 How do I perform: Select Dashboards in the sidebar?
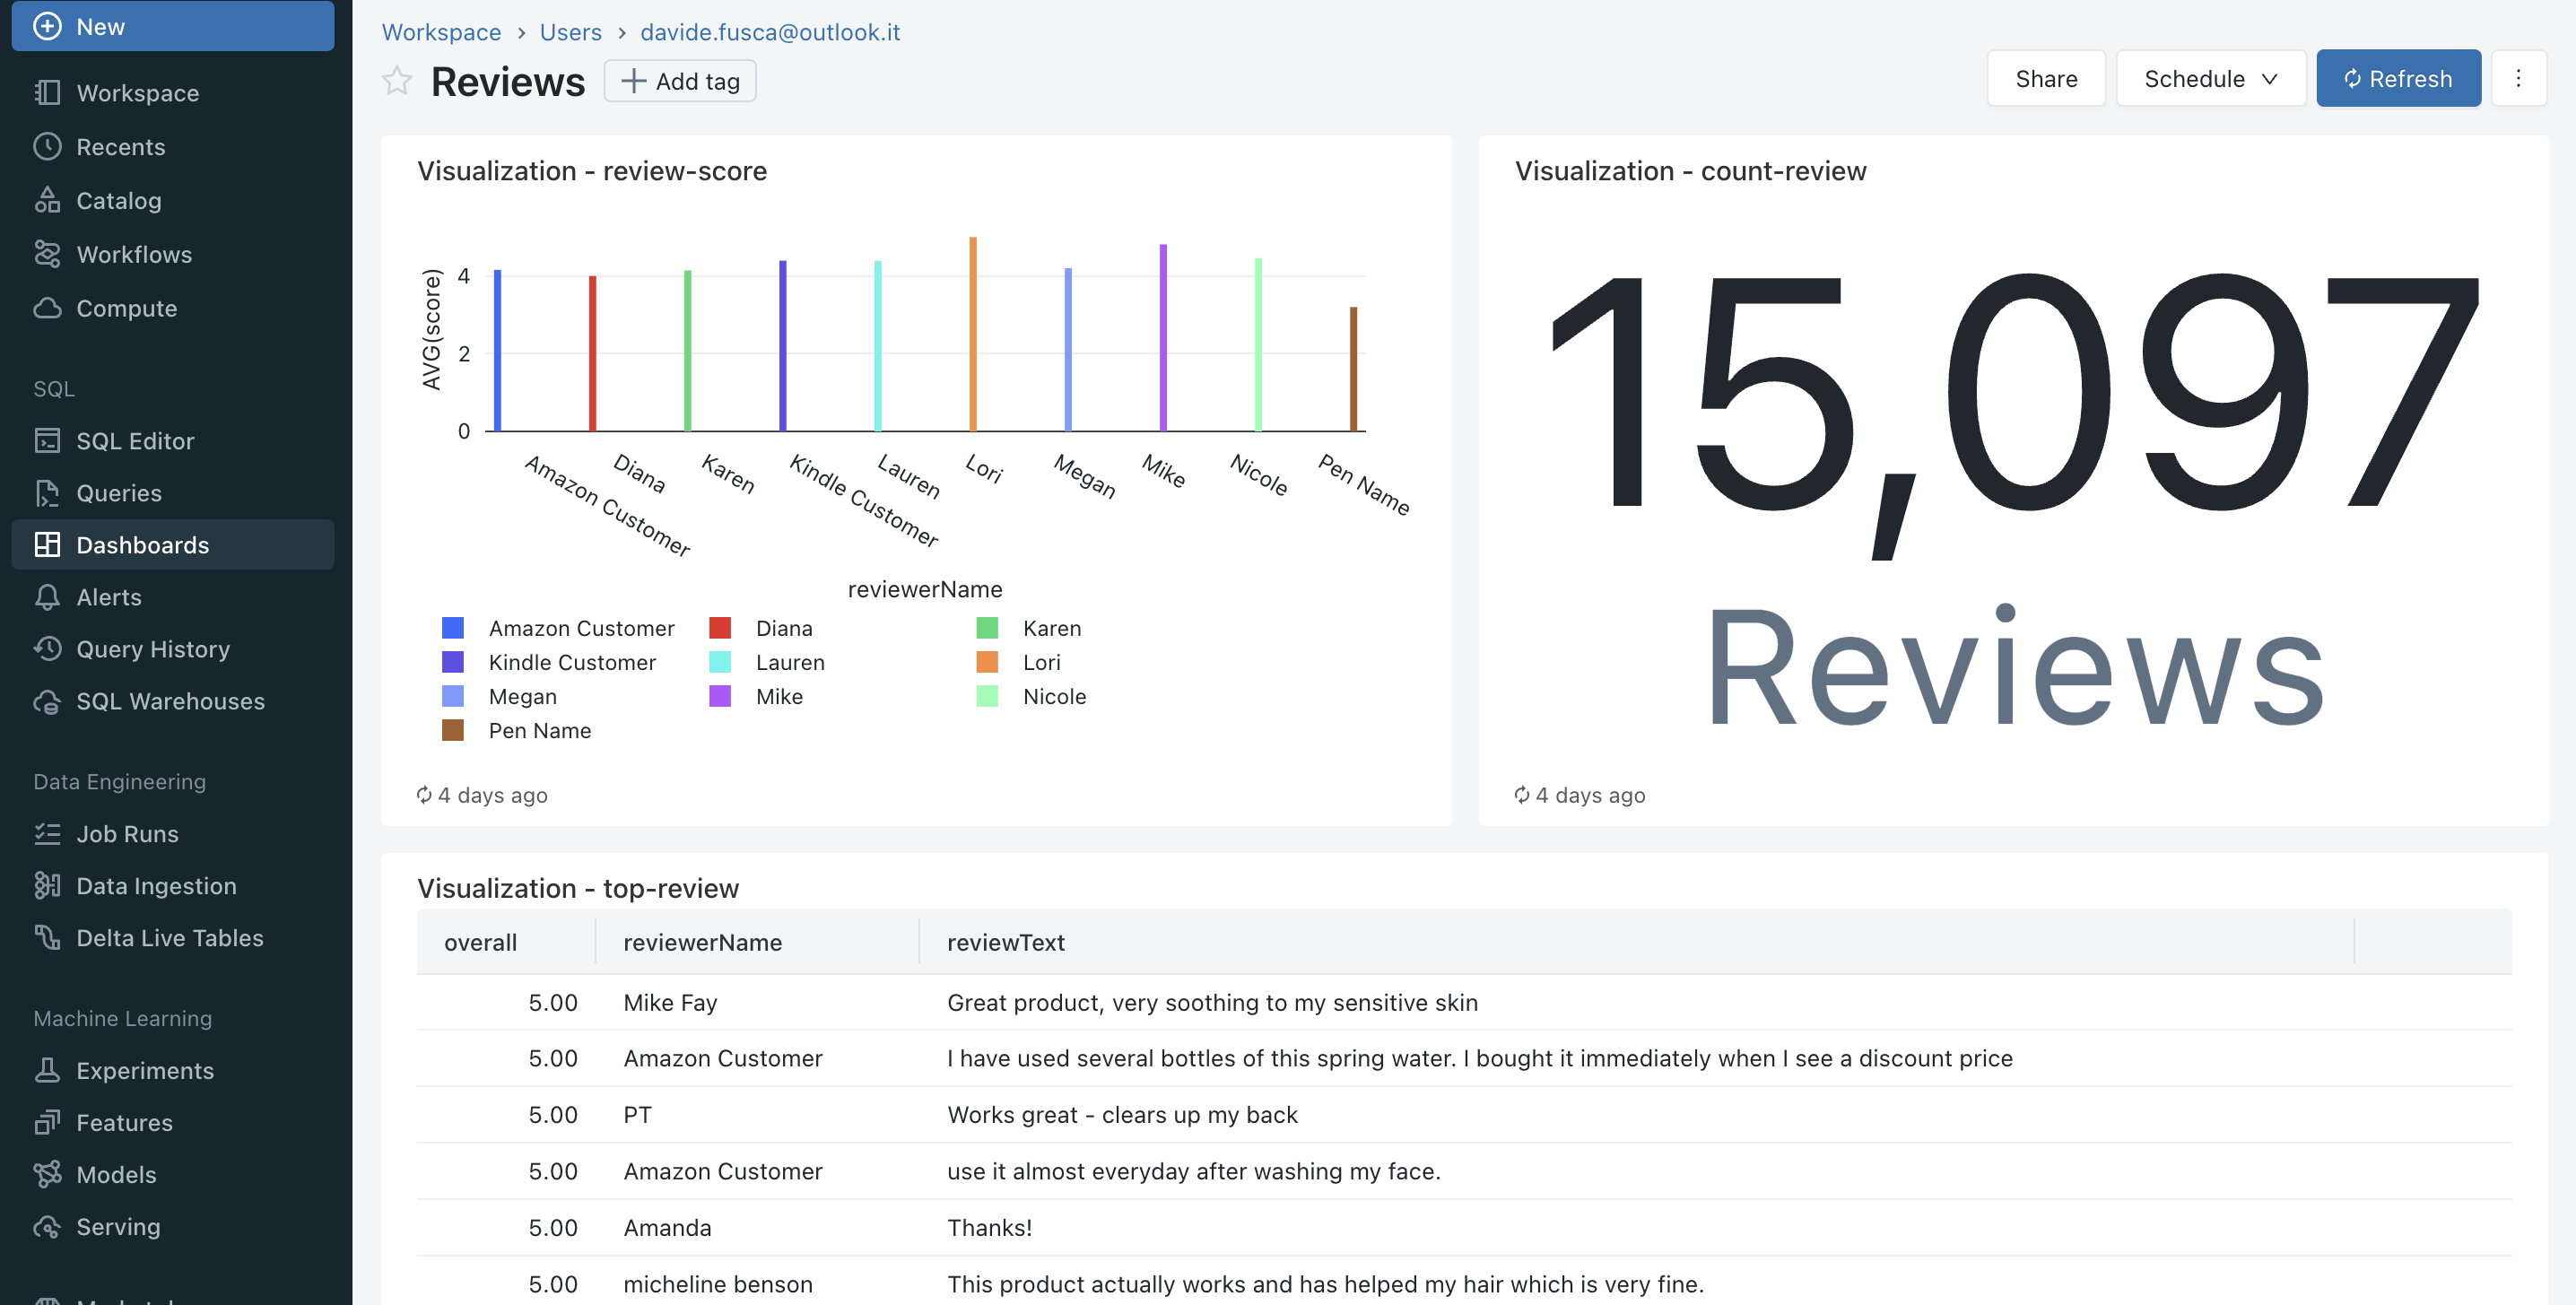coord(142,545)
